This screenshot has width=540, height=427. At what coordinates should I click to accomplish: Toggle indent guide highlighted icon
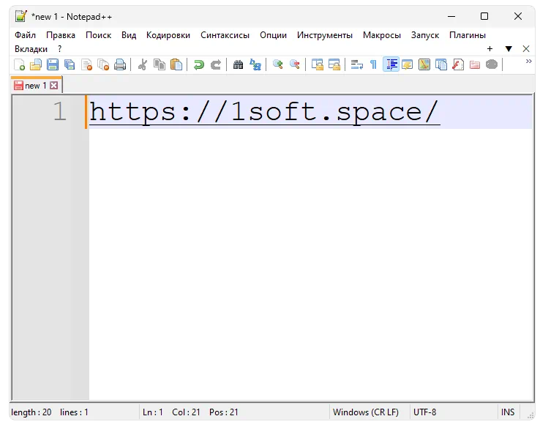391,64
